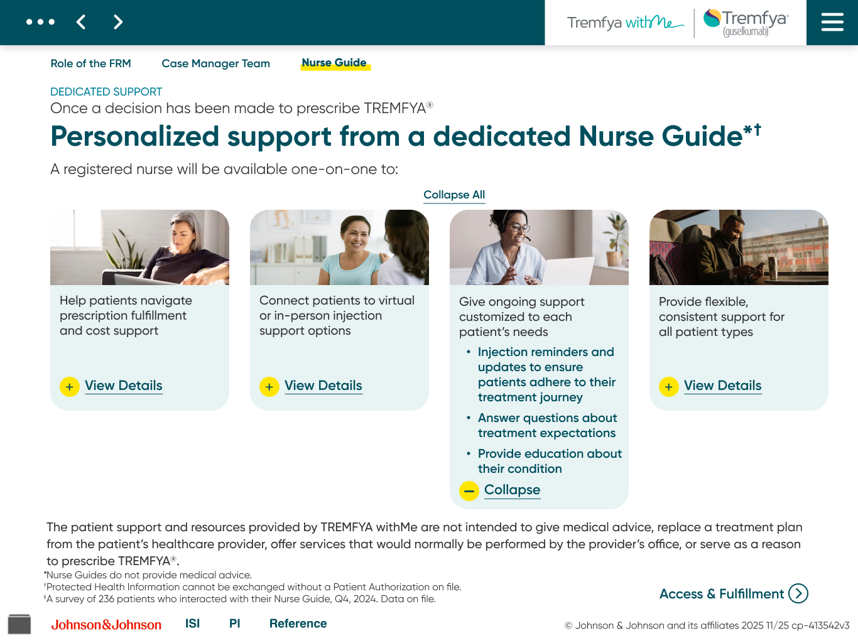
Task: Go to Access & Fulfillment section
Action: (722, 594)
